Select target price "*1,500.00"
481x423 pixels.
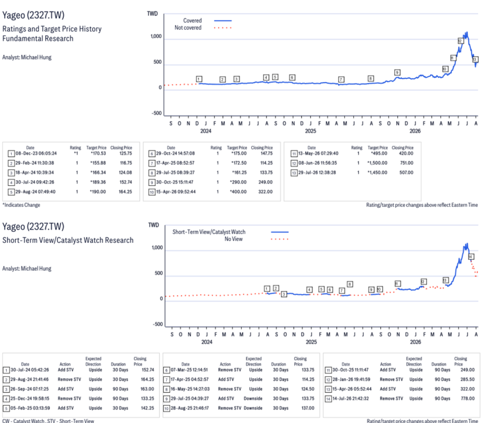tap(377, 163)
